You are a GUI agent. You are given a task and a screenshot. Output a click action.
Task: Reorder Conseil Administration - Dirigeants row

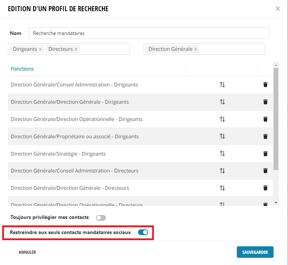pos(222,85)
